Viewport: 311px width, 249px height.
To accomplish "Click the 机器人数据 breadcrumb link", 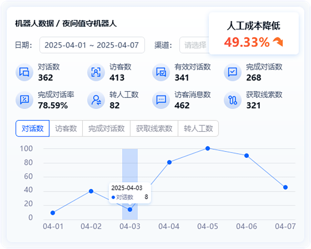I will 34,23.
